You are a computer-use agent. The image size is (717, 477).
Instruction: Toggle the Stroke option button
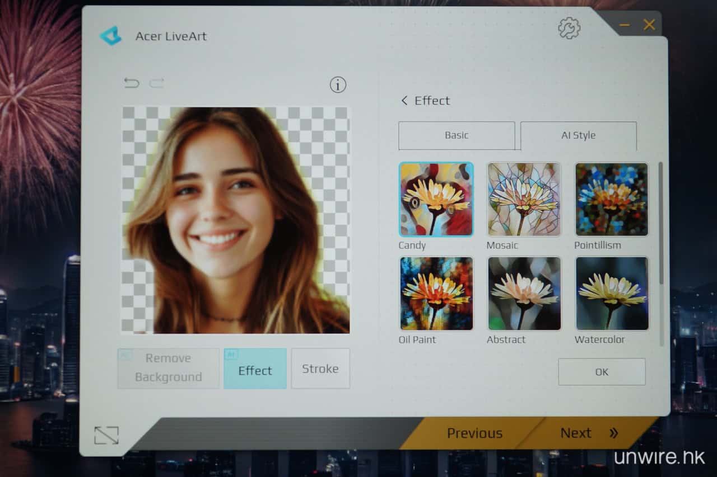[320, 369]
